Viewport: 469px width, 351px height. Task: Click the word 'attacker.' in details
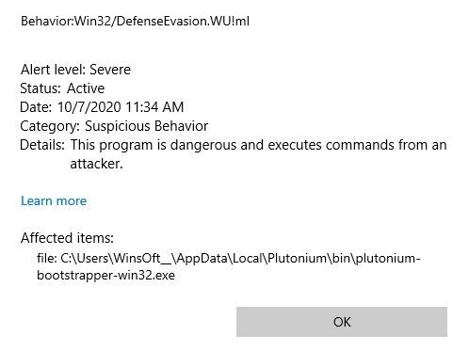coord(96,164)
